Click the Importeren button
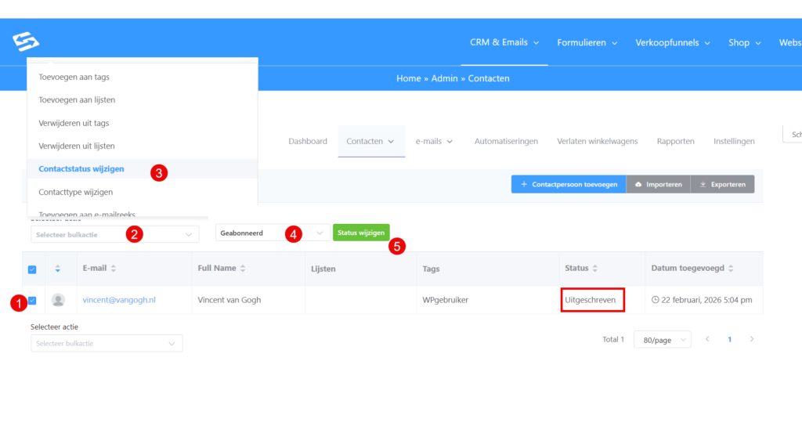 click(658, 184)
